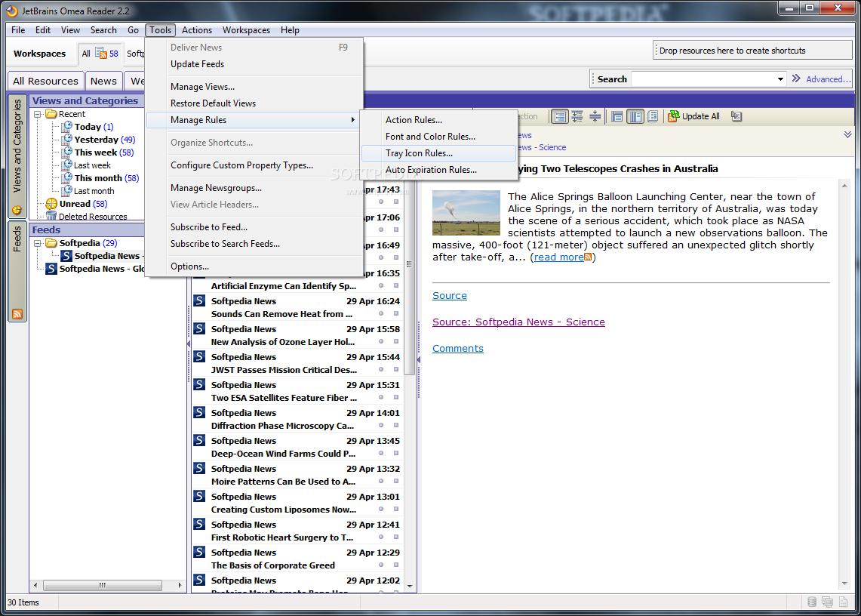861x616 pixels.
Task: Collapse the Recent tree node
Action: pyautogui.click(x=38, y=114)
